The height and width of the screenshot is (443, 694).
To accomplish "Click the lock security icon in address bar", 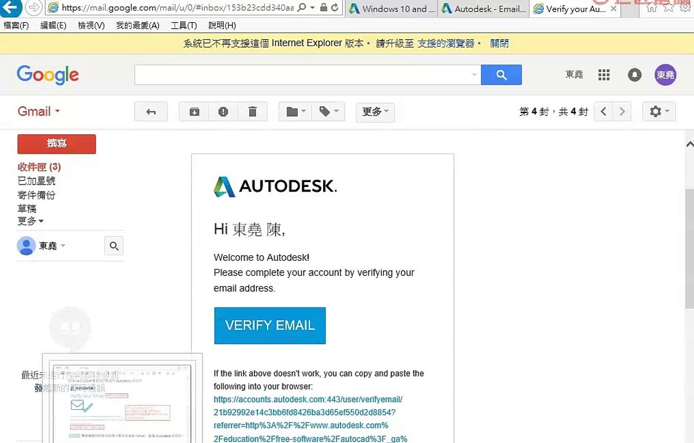I will click(x=324, y=7).
